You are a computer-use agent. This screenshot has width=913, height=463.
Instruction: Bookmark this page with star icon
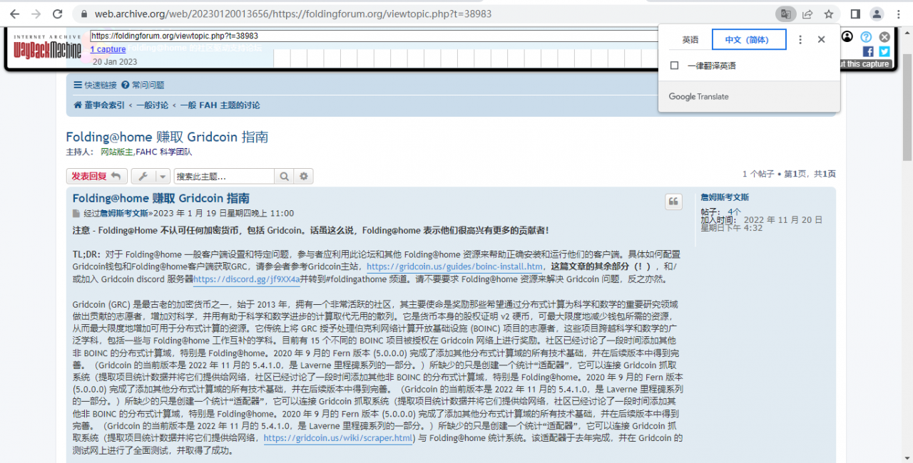829,14
